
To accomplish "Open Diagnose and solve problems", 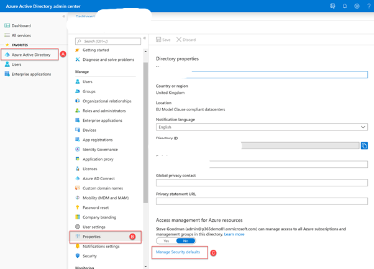I will [x=108, y=60].
